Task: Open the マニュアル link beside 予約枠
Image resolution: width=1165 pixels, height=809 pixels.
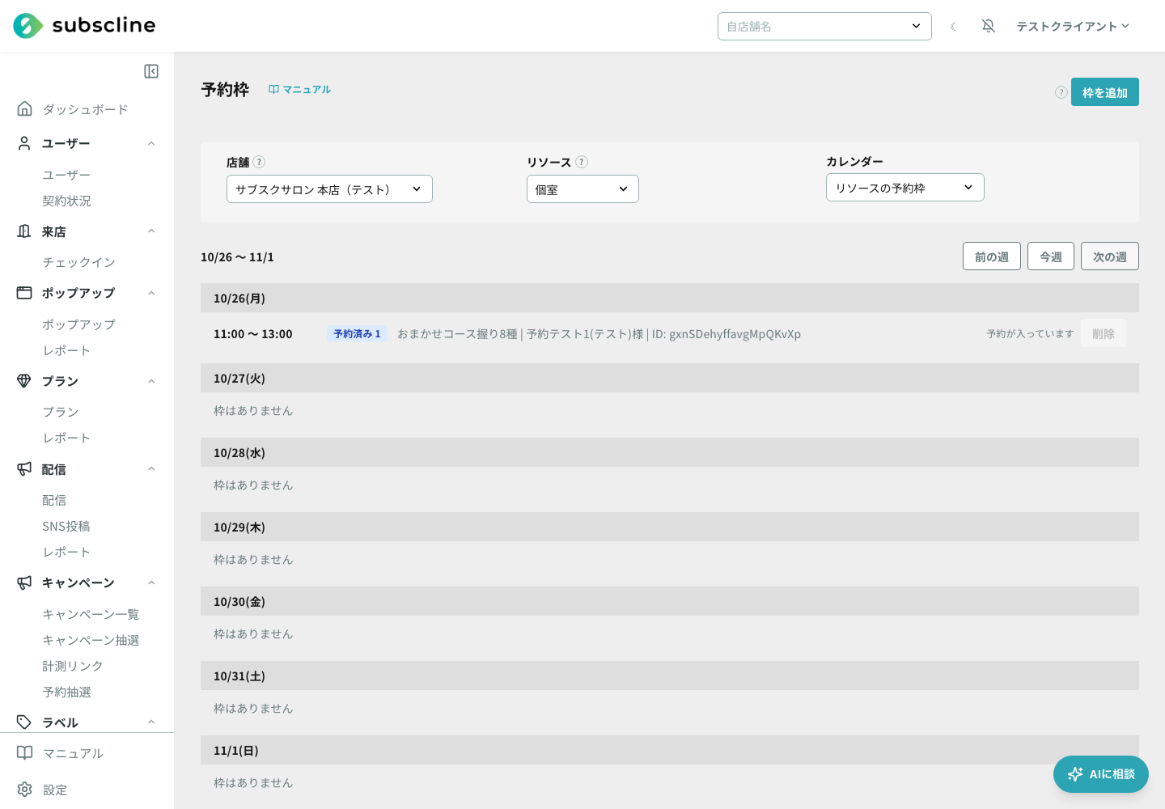Action: click(300, 90)
